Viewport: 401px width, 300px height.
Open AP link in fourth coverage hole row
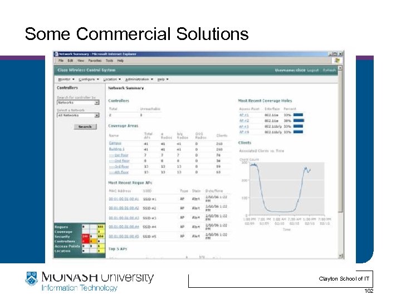[244, 132]
